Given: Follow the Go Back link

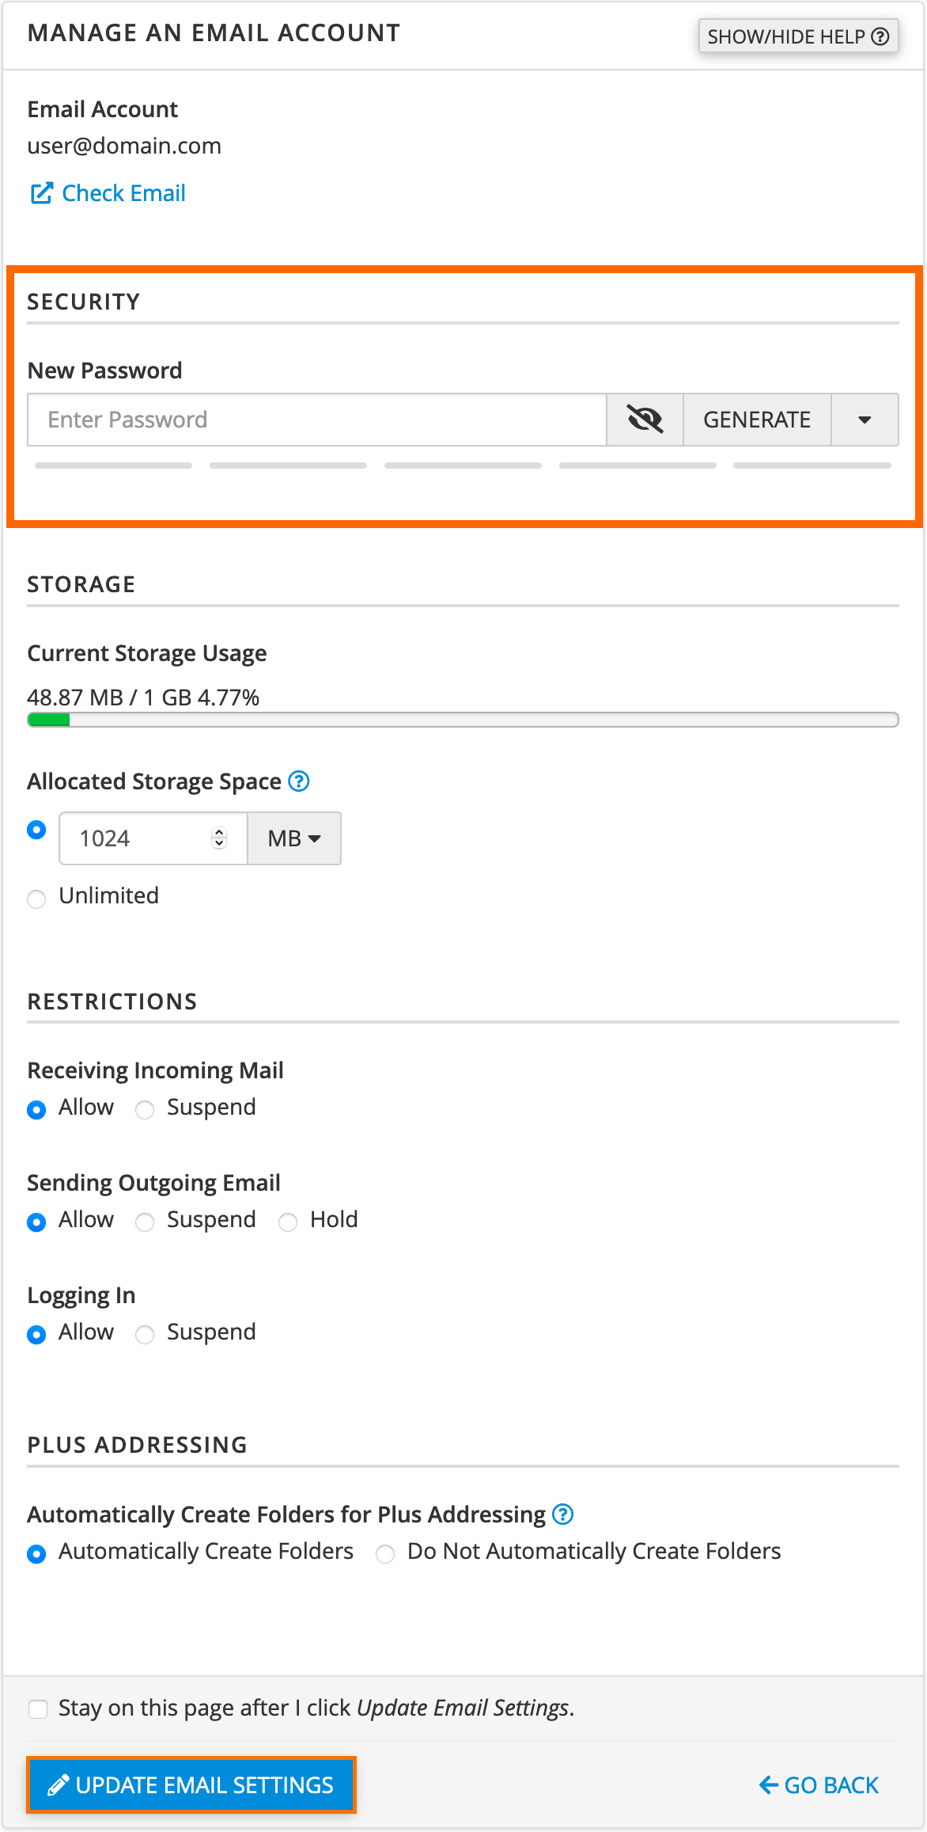Looking at the screenshot, I should [829, 1785].
